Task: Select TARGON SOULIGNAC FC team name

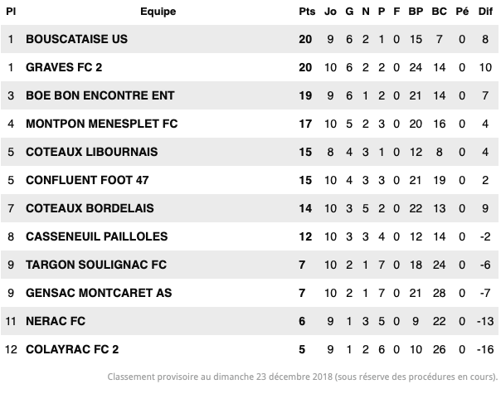Action: tap(96, 265)
